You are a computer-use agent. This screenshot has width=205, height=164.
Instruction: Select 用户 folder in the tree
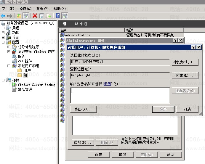(27, 70)
